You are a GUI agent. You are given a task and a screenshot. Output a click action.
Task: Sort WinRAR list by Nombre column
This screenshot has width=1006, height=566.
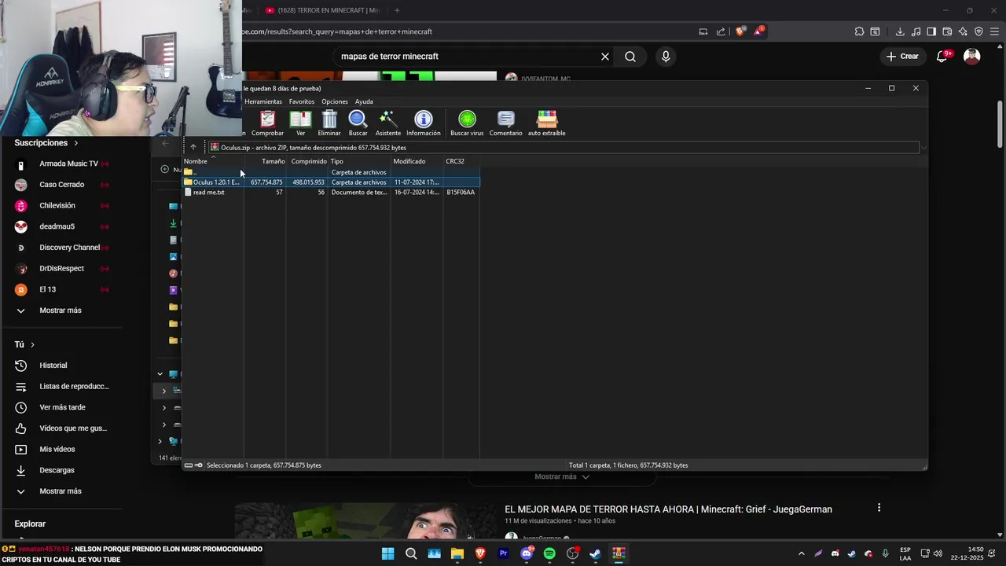tap(213, 161)
